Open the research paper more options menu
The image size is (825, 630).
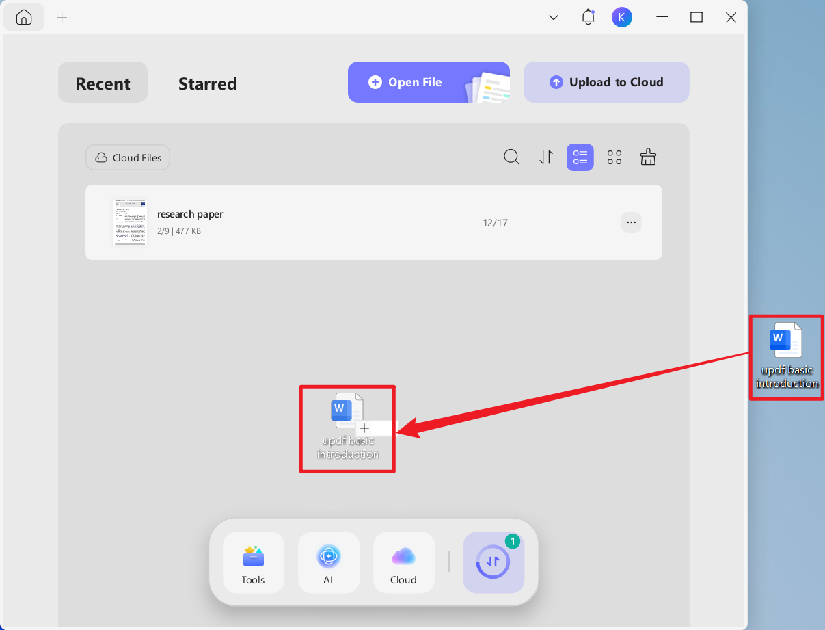631,222
